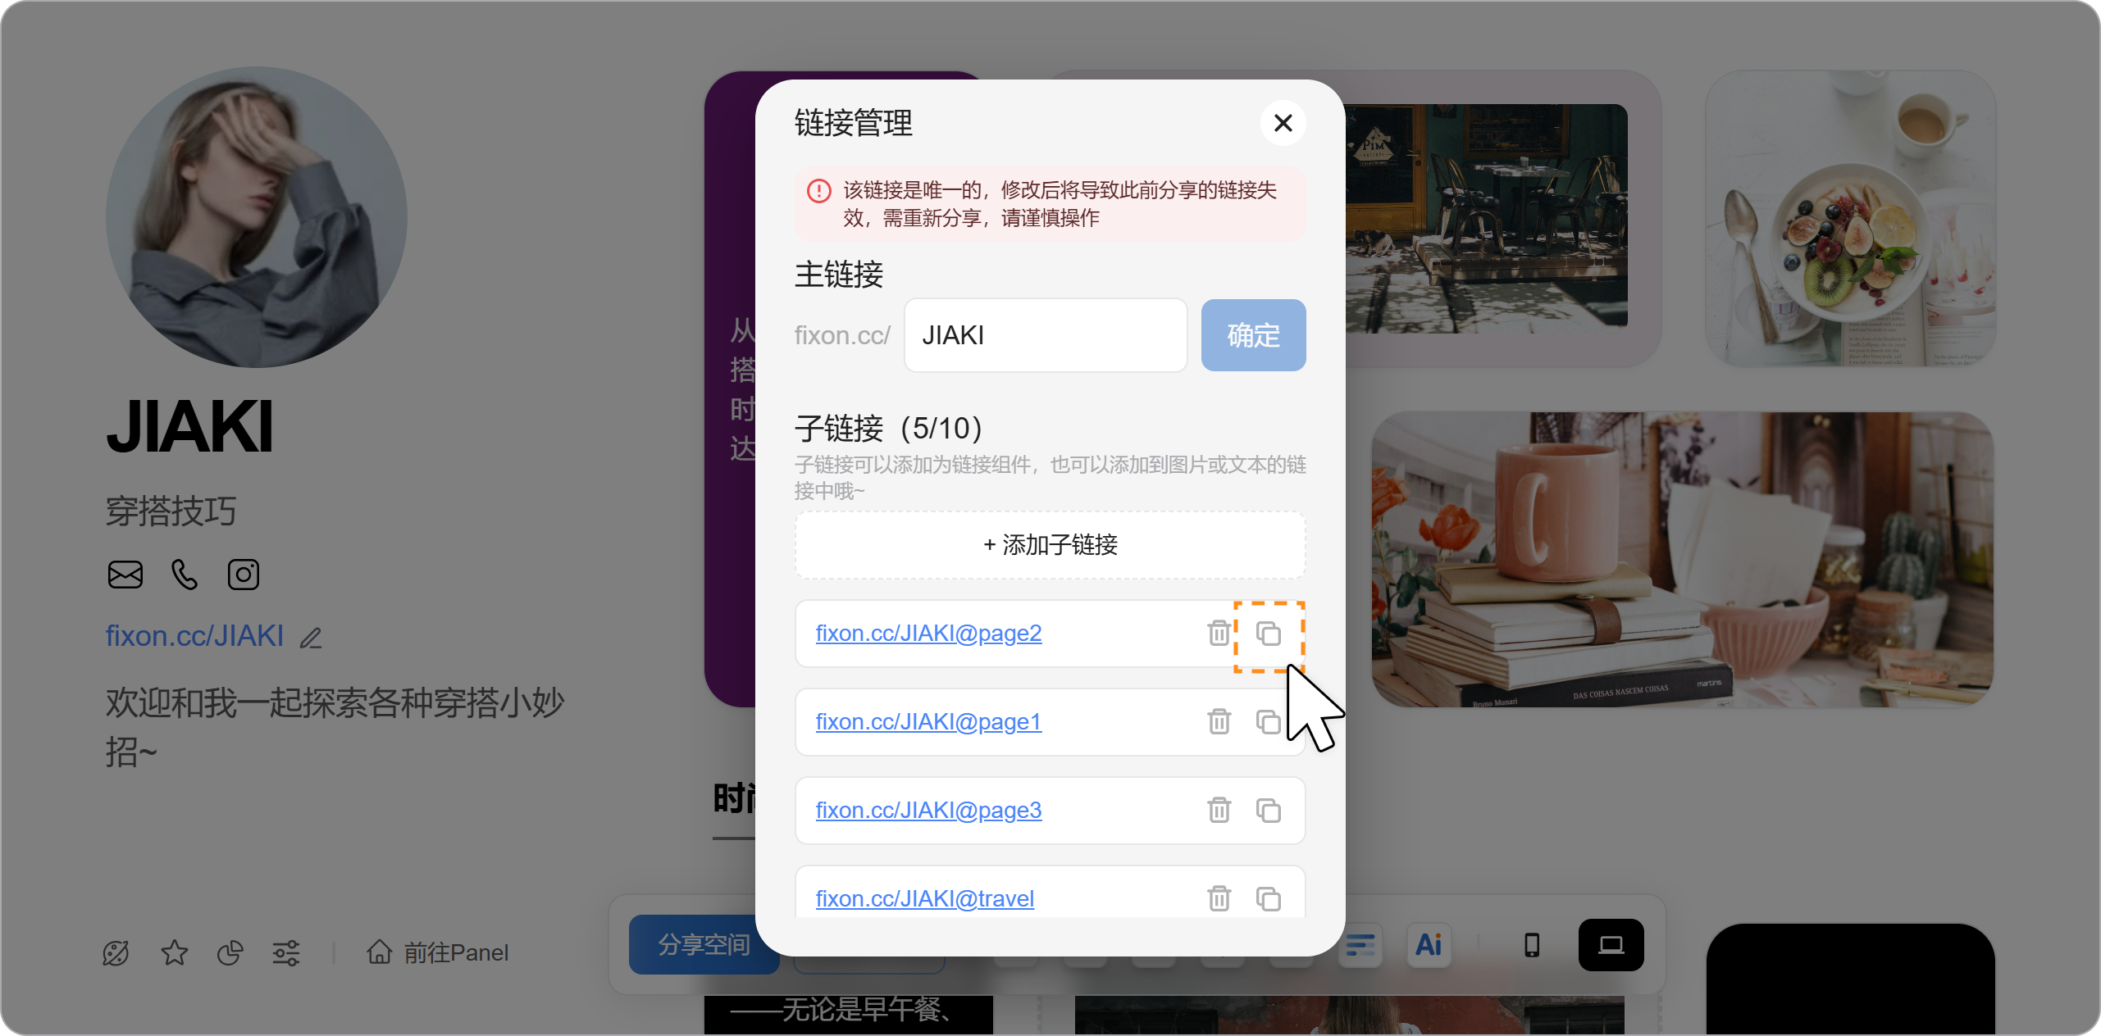Click the fixon.cc/JIAKI profile link
Screen dimensions: 2101x1036
pyautogui.click(x=194, y=636)
